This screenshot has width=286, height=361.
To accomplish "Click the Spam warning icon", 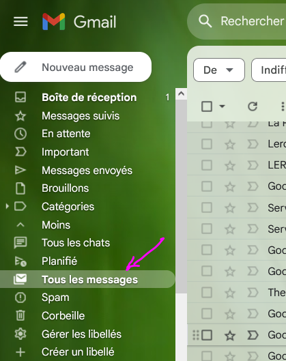I will tap(20, 298).
